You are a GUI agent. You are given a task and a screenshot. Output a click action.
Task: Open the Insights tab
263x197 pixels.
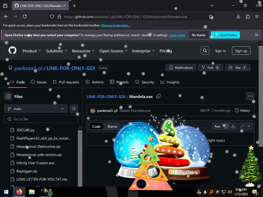coord(170,82)
